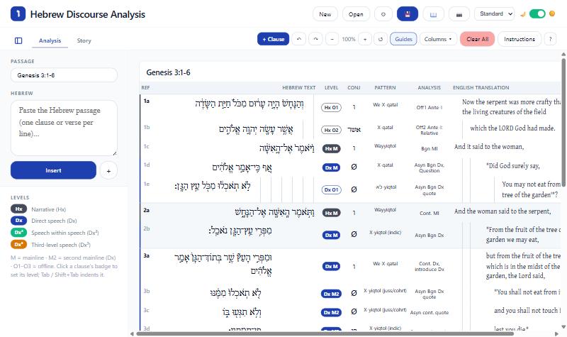This screenshot has width=567, height=337.
Task: Click the Hebrew text of row 1c
Action: coord(287,148)
